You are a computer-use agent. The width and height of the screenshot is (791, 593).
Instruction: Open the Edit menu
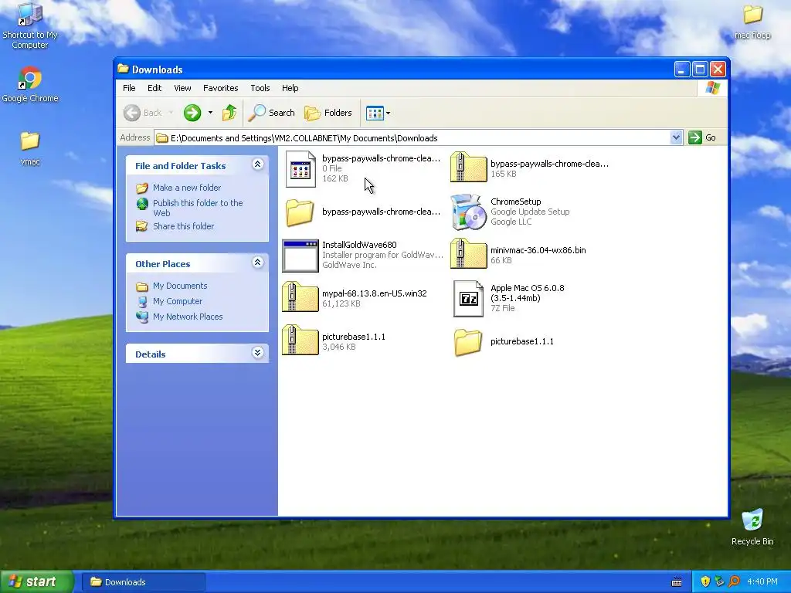click(154, 88)
